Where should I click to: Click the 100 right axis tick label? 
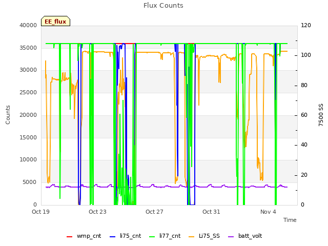tap(306, 55)
